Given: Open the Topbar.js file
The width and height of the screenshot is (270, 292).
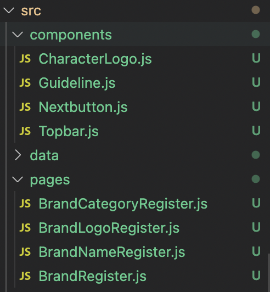Looking at the screenshot, I should click(x=69, y=131).
